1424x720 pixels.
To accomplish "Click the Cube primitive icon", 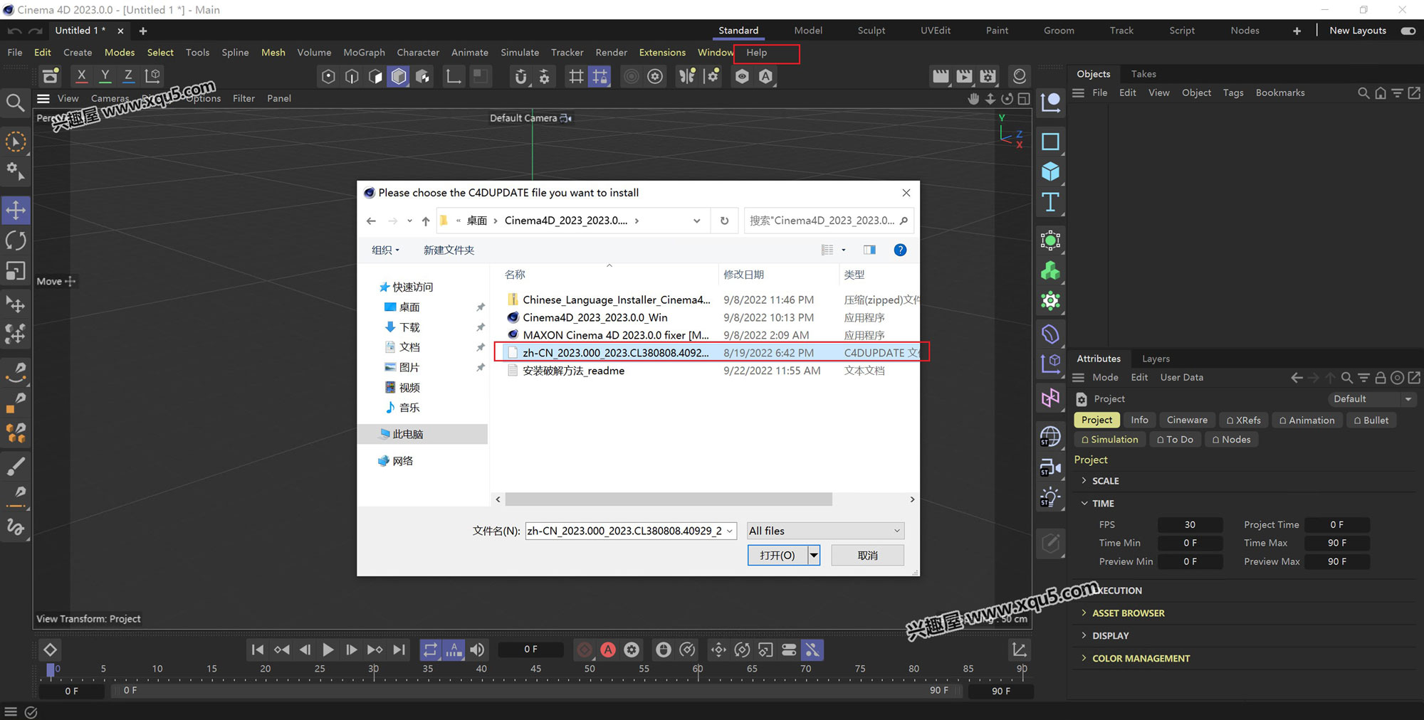I will (x=1050, y=171).
